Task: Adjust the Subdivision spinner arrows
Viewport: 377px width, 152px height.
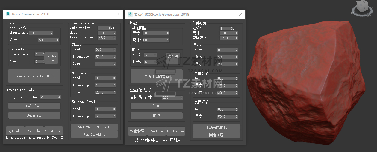Action: (109, 28)
